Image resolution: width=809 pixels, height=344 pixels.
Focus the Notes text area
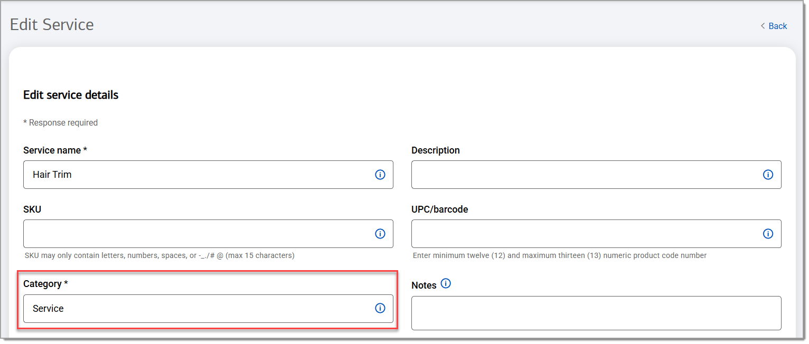tap(596, 313)
